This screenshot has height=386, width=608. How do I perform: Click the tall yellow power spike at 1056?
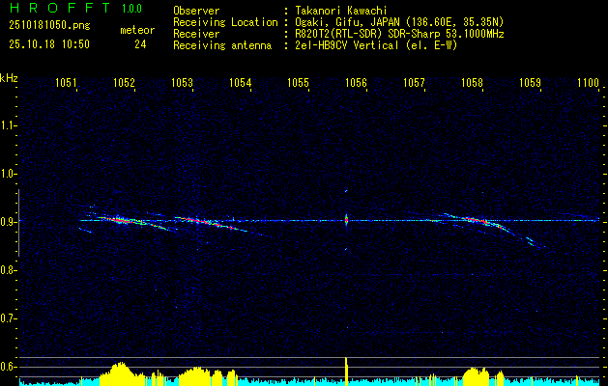[x=346, y=372]
